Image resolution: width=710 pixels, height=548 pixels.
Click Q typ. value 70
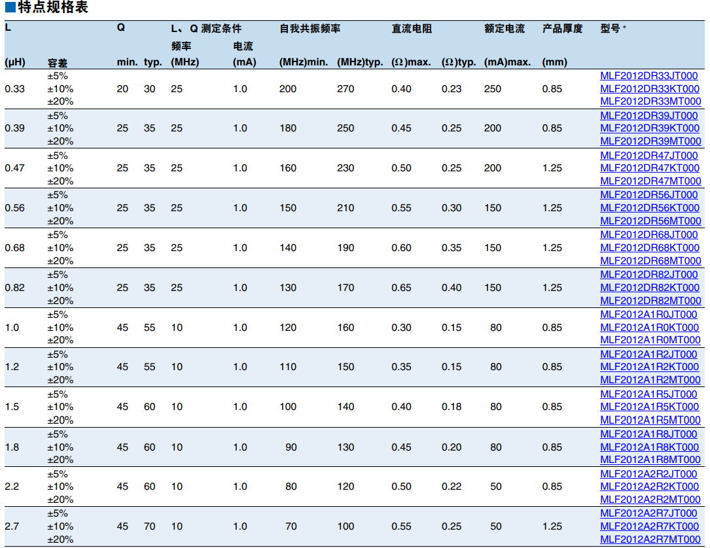[x=149, y=526]
